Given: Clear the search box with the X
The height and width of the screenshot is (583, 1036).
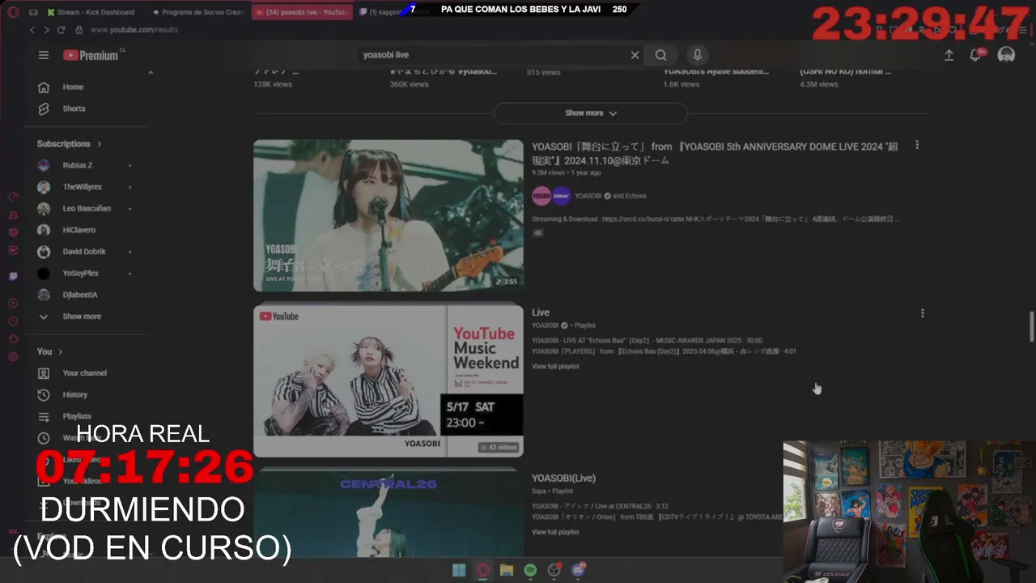Looking at the screenshot, I should click(635, 55).
